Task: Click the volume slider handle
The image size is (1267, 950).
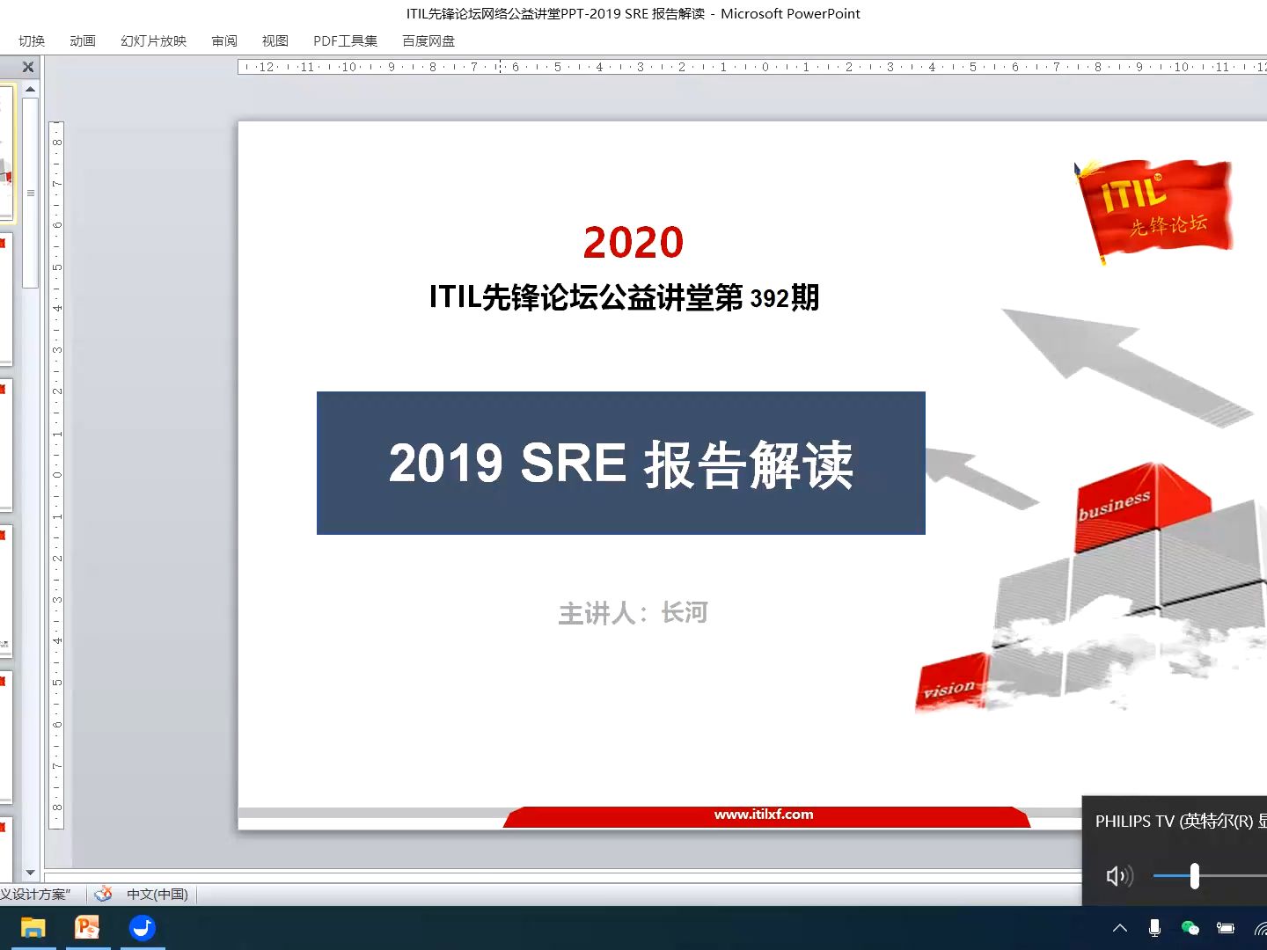Action: coord(1194,875)
